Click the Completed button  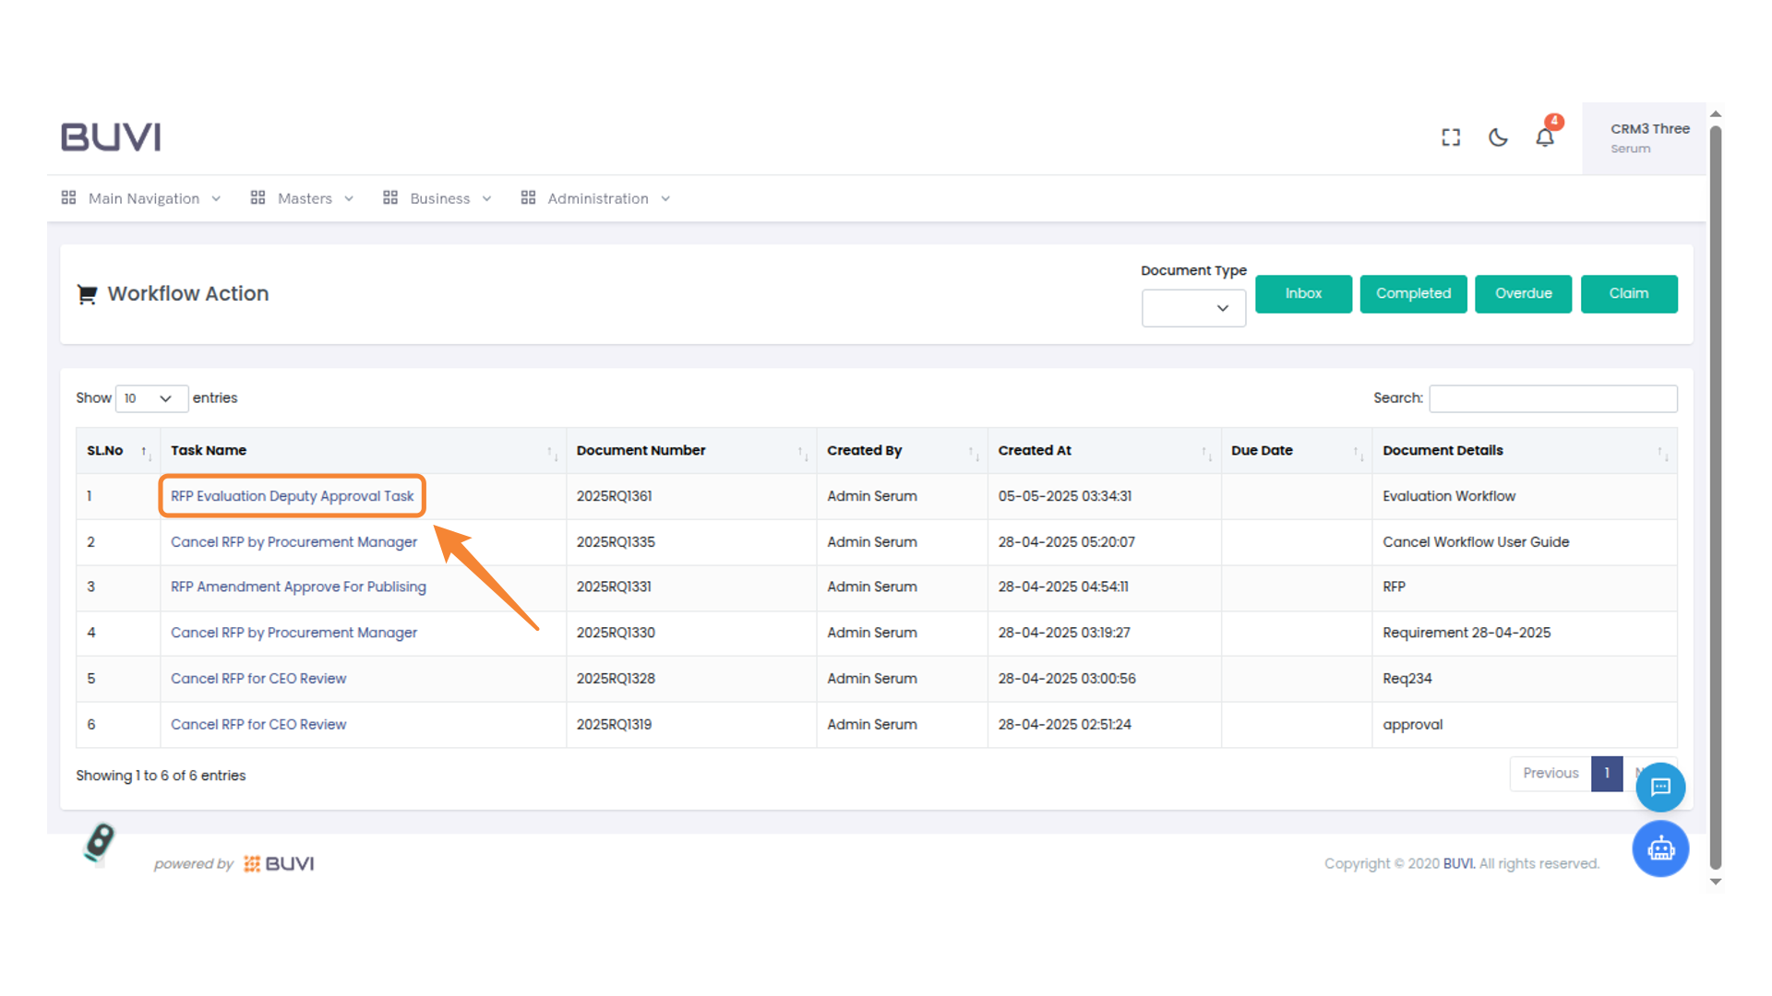pyautogui.click(x=1413, y=294)
